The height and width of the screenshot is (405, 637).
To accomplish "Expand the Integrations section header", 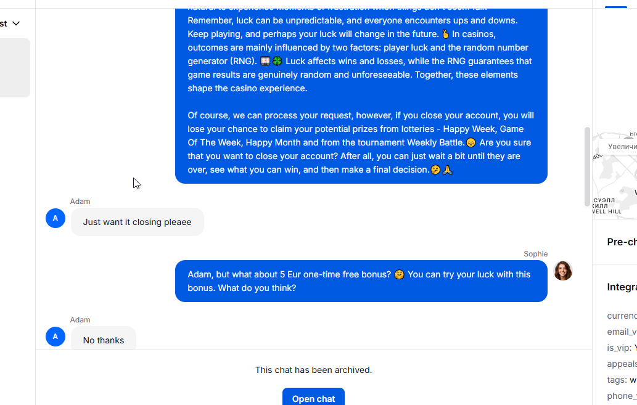I will point(622,287).
